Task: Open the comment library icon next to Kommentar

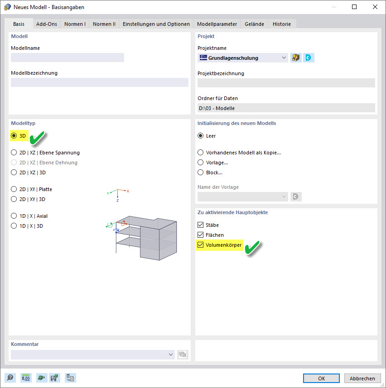Action: [183, 354]
